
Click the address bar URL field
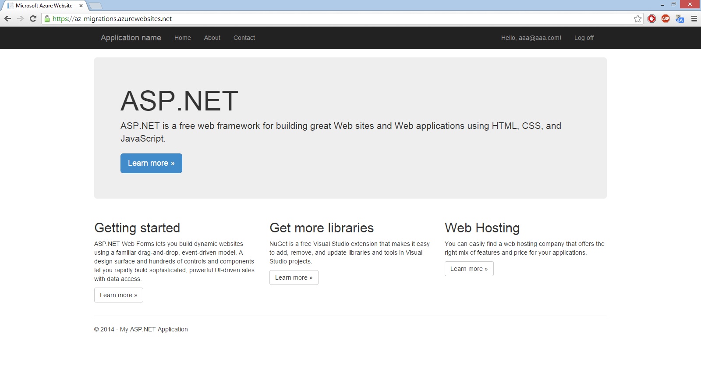click(342, 18)
